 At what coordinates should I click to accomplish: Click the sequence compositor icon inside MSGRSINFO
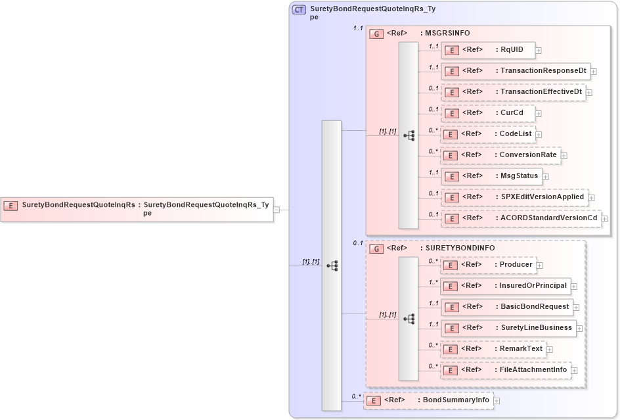coord(410,135)
